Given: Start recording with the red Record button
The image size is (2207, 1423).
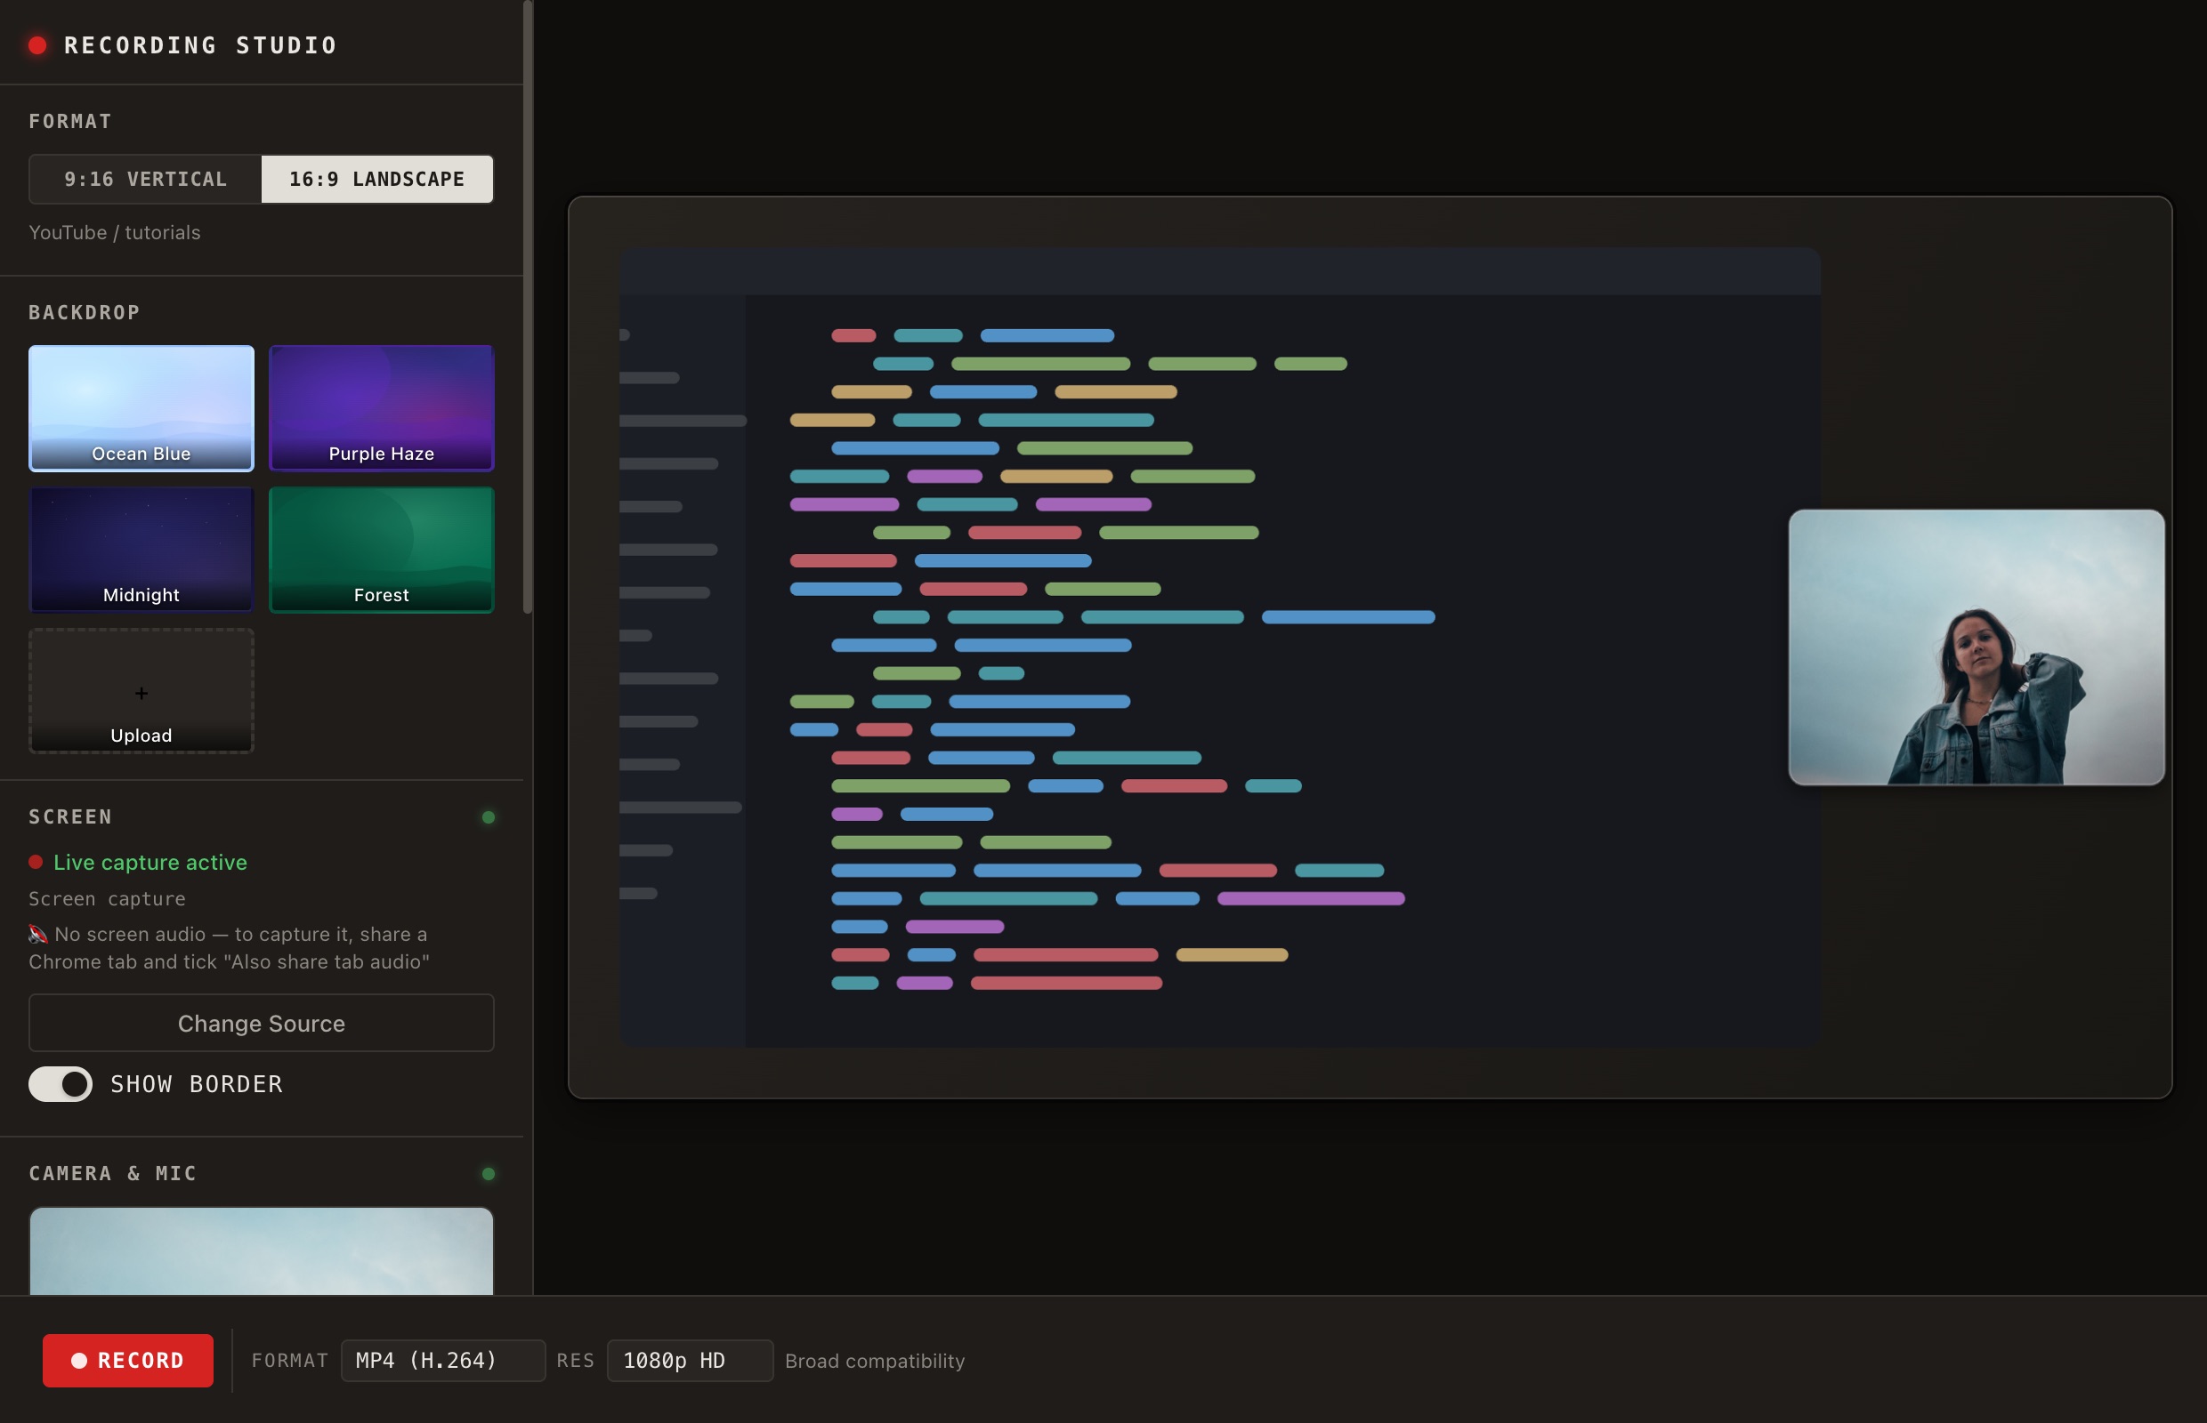Looking at the screenshot, I should (x=127, y=1360).
